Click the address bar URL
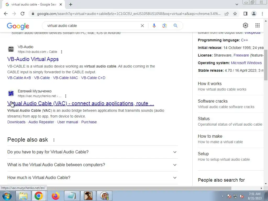 pyautogui.click(x=129, y=14)
